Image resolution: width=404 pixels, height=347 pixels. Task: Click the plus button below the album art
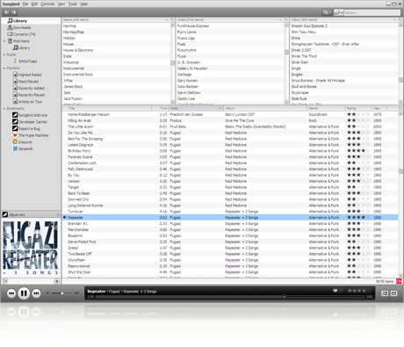(56, 281)
